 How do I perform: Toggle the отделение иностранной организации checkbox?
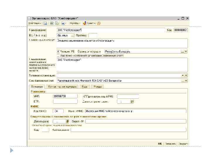pyautogui.click(x=58, y=56)
